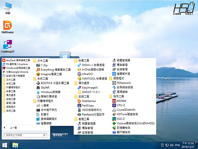The image size is (198, 149).
Task: Open network tray icon
Action: click(x=167, y=145)
